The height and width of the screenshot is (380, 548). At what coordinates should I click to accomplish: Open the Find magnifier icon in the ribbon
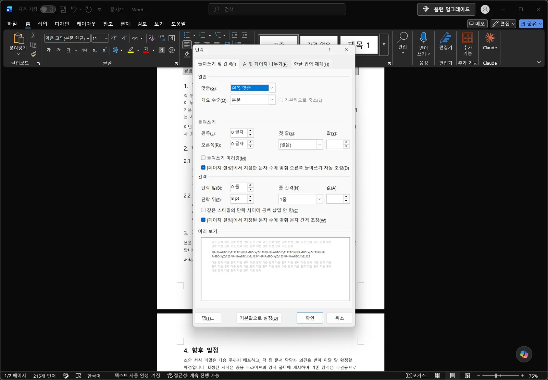click(x=402, y=37)
